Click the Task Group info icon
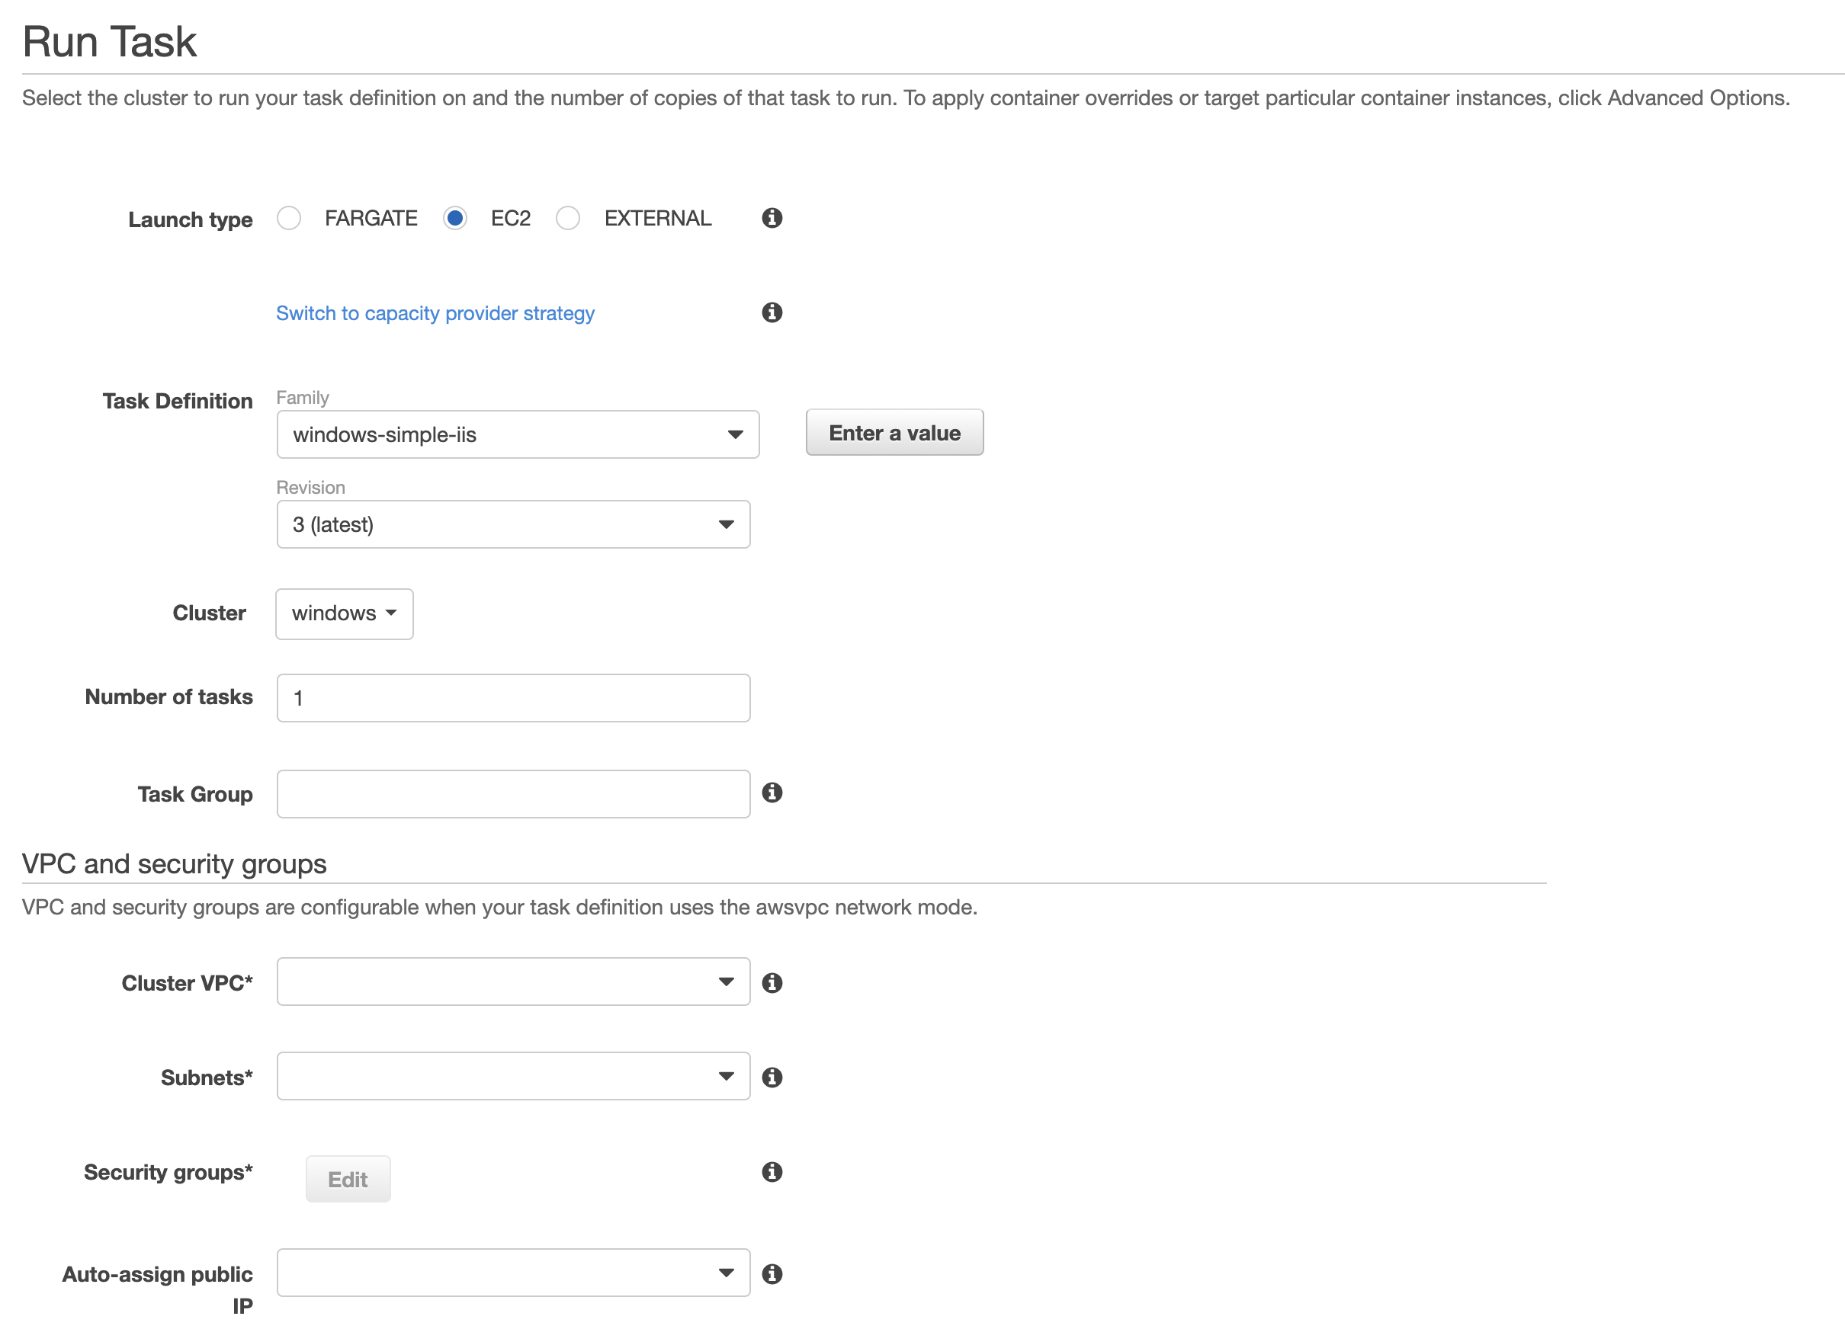1845x1329 pixels. click(772, 793)
